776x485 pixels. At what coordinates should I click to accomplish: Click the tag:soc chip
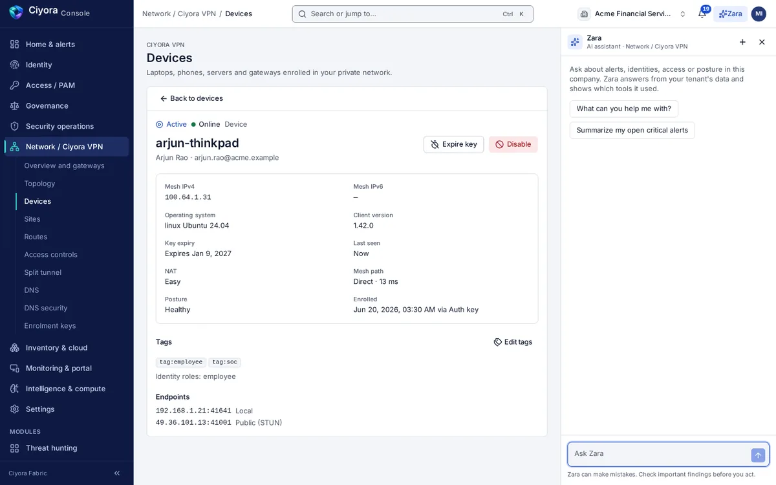coord(224,362)
